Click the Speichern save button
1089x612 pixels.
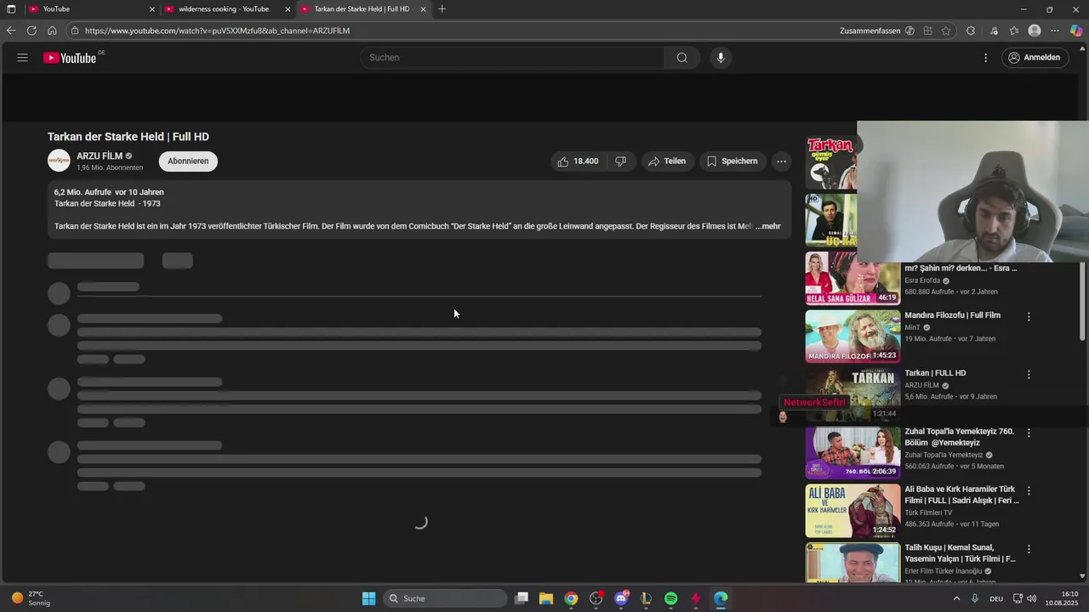coord(732,161)
